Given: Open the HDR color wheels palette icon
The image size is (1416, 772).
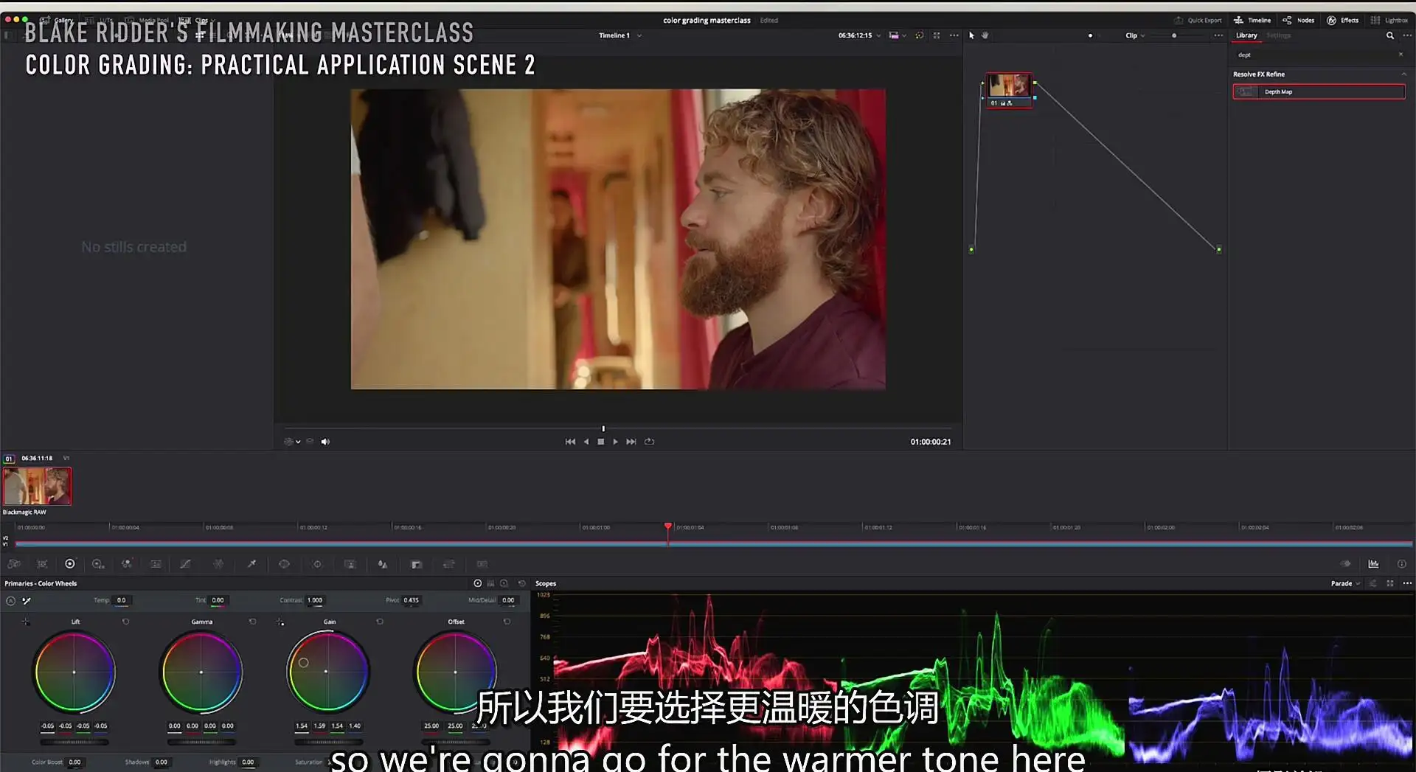Looking at the screenshot, I should pos(98,564).
